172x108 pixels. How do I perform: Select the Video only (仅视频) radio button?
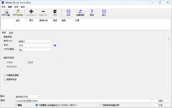[5, 62]
